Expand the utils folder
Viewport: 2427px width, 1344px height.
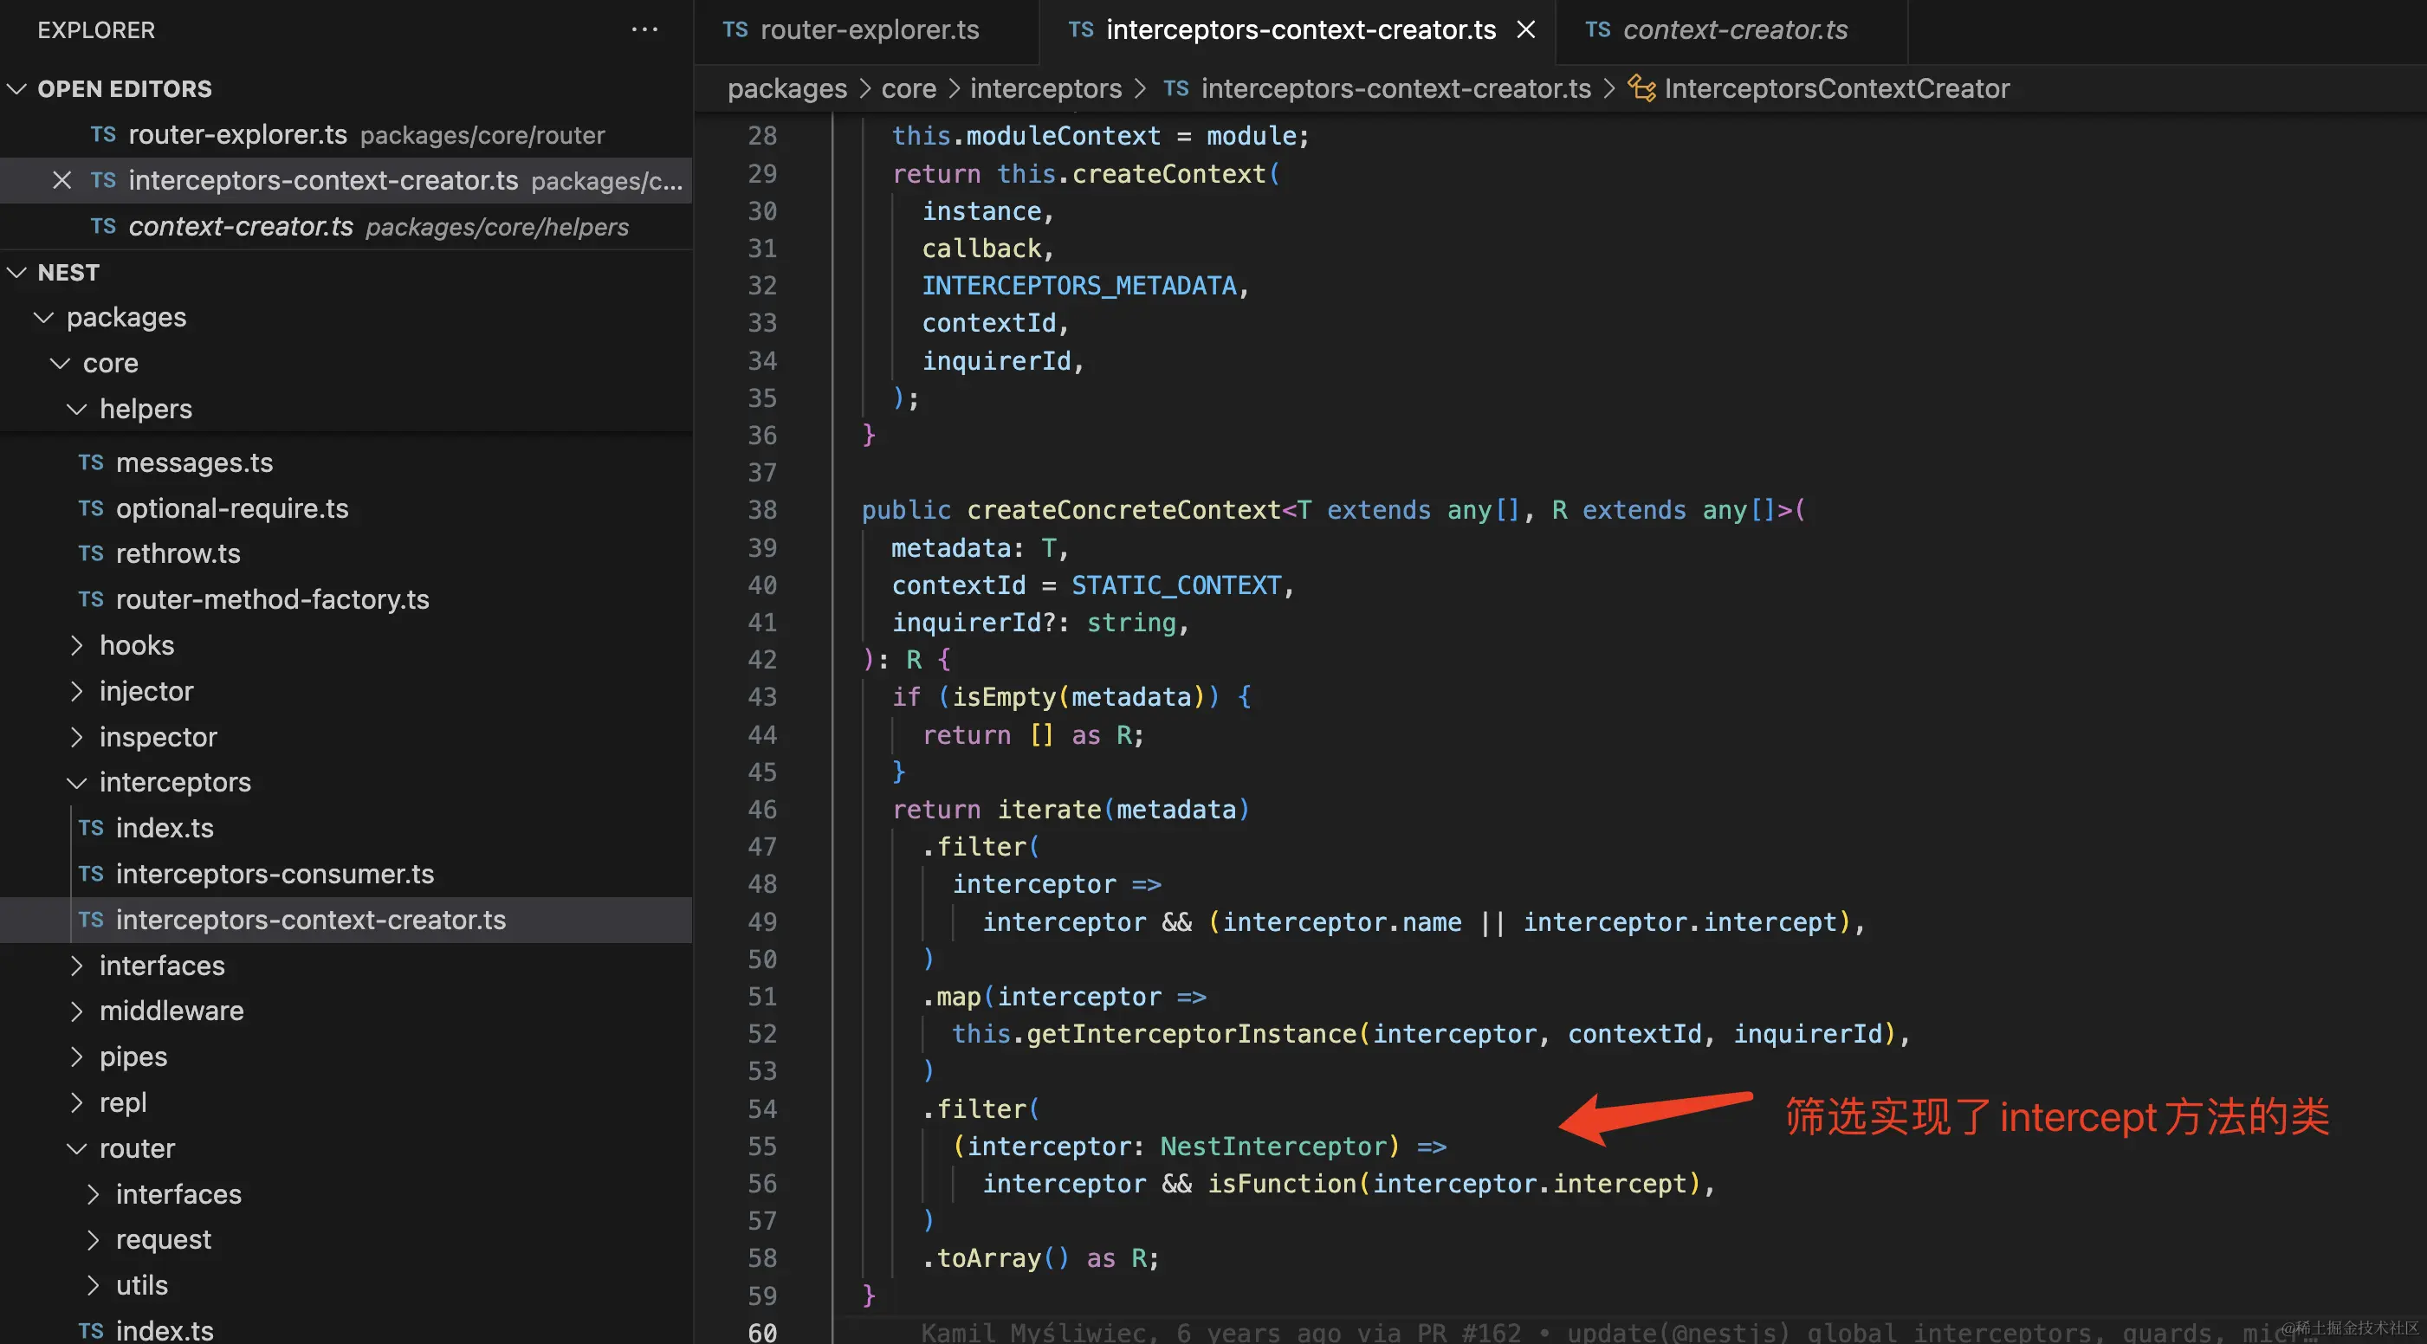coord(94,1284)
